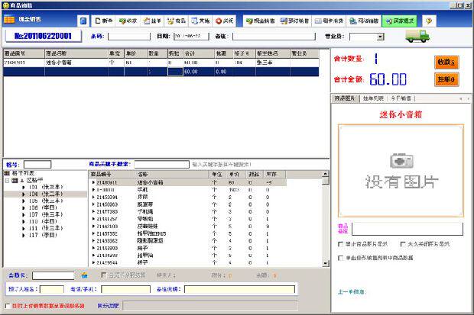Click the barcode 条码 input field
Screen dimensions: 474x315
click(x=129, y=37)
